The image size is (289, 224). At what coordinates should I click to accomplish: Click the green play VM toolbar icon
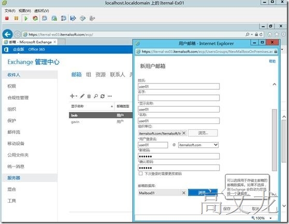click(26, 18)
